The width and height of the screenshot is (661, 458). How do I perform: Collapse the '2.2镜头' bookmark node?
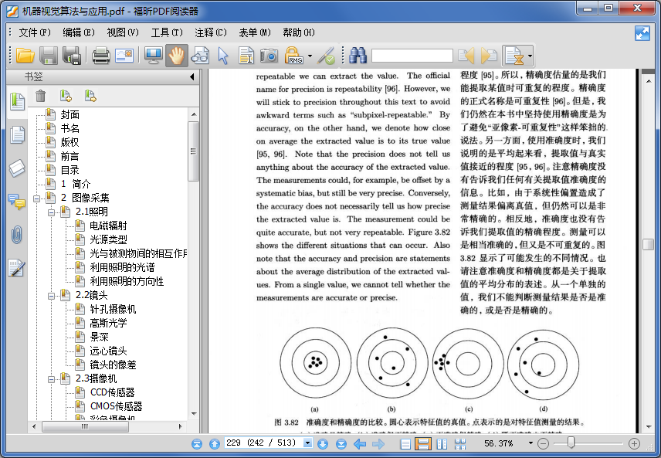click(x=51, y=296)
